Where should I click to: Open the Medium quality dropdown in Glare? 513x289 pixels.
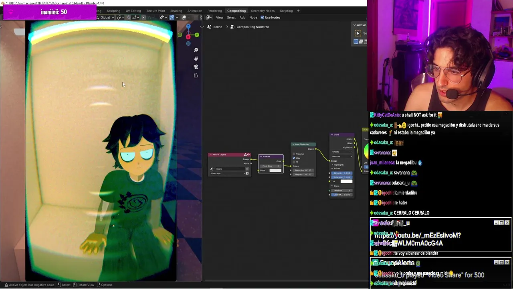click(x=342, y=157)
